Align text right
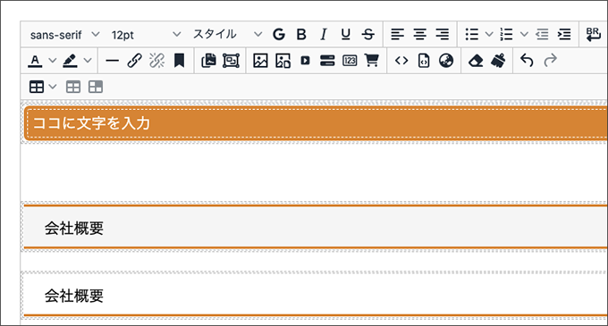Viewport: 608px width, 326px height. click(x=442, y=35)
